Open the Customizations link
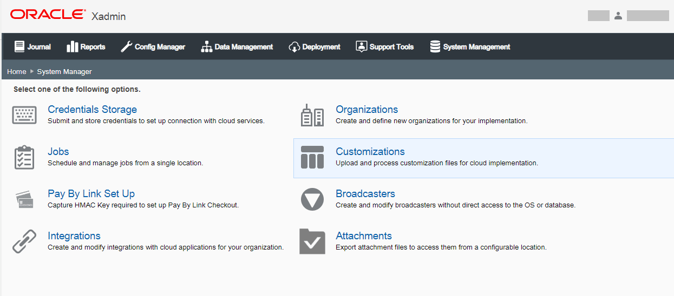The image size is (674, 296). [x=370, y=152]
